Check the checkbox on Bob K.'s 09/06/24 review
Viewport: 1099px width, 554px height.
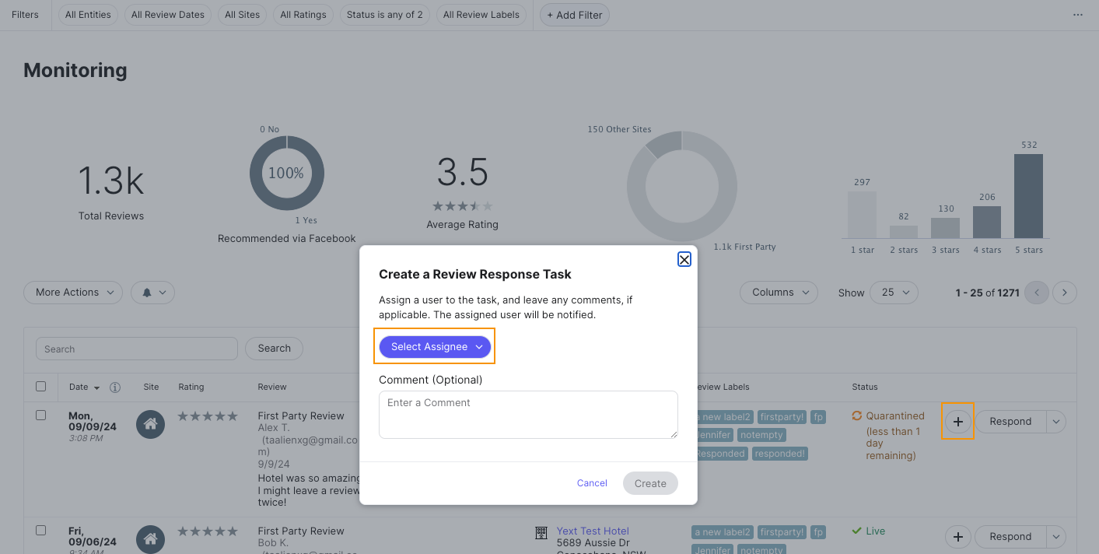coord(41,530)
